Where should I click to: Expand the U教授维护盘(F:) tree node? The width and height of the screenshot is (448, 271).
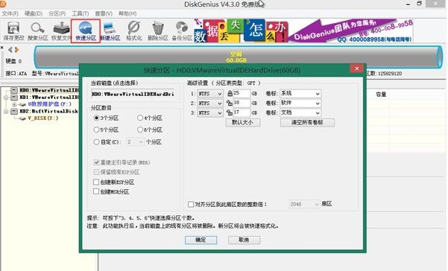(x=14, y=104)
